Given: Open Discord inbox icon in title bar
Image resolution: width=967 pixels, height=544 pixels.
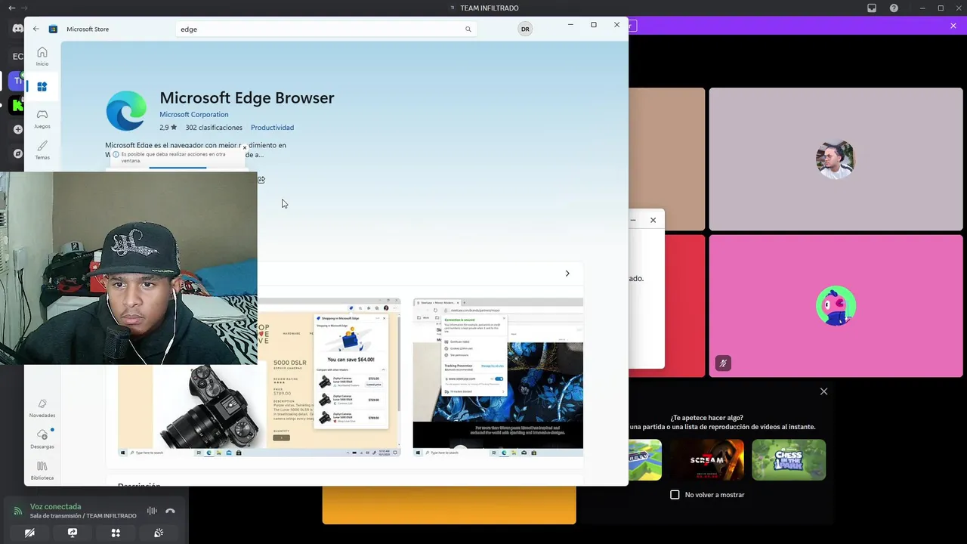Looking at the screenshot, I should tap(872, 8).
